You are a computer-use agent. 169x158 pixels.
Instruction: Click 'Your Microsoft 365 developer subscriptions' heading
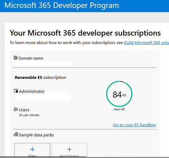click(x=85, y=33)
